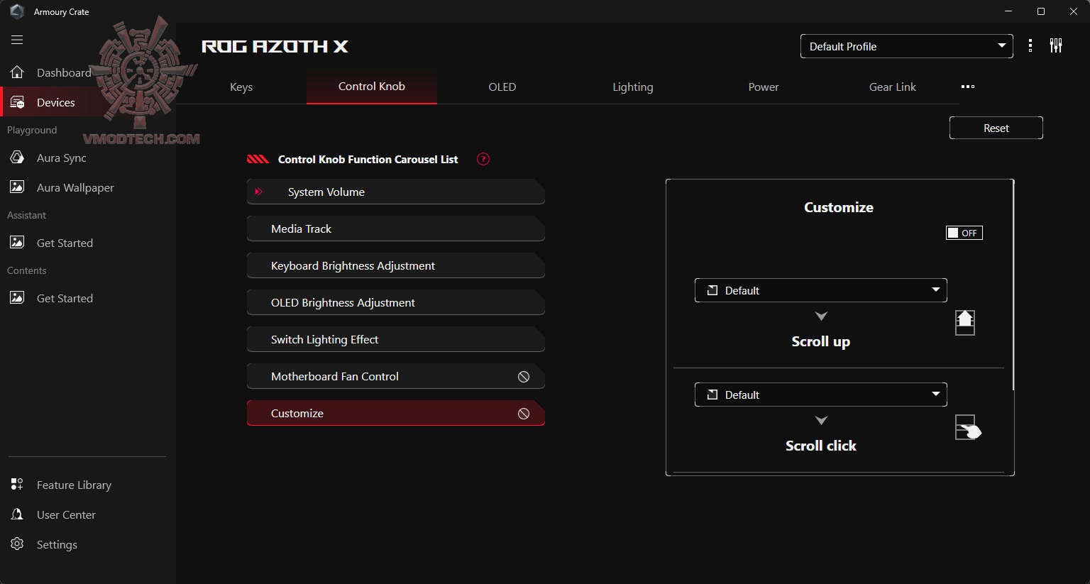Image resolution: width=1090 pixels, height=584 pixels.
Task: Click the Dashboard home icon
Action: pyautogui.click(x=17, y=72)
